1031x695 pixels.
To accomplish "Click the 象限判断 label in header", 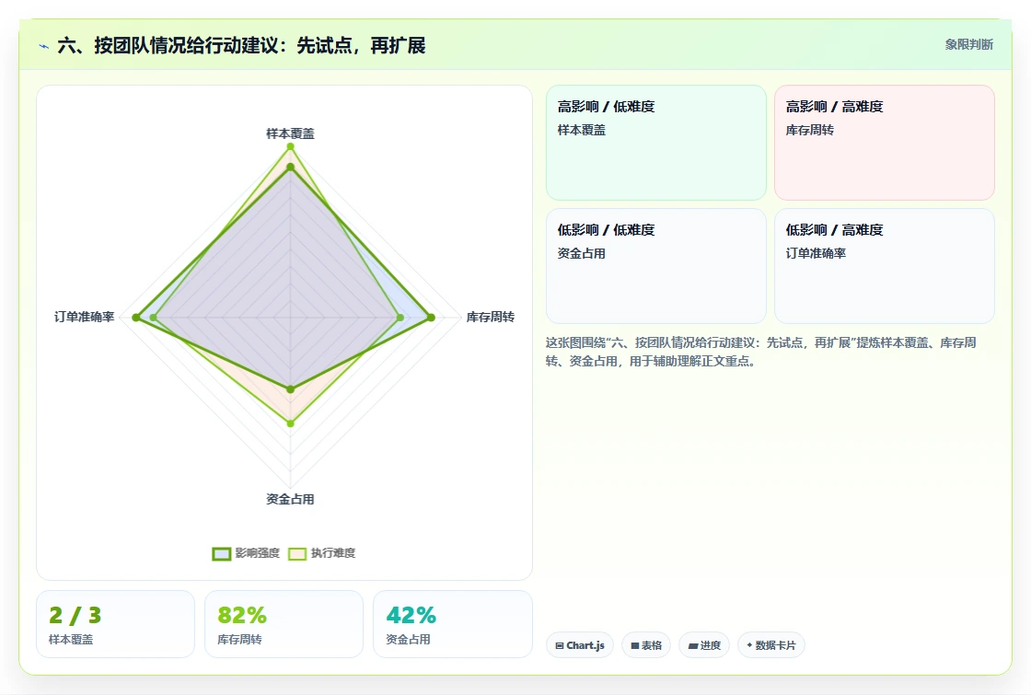I will click(x=969, y=45).
